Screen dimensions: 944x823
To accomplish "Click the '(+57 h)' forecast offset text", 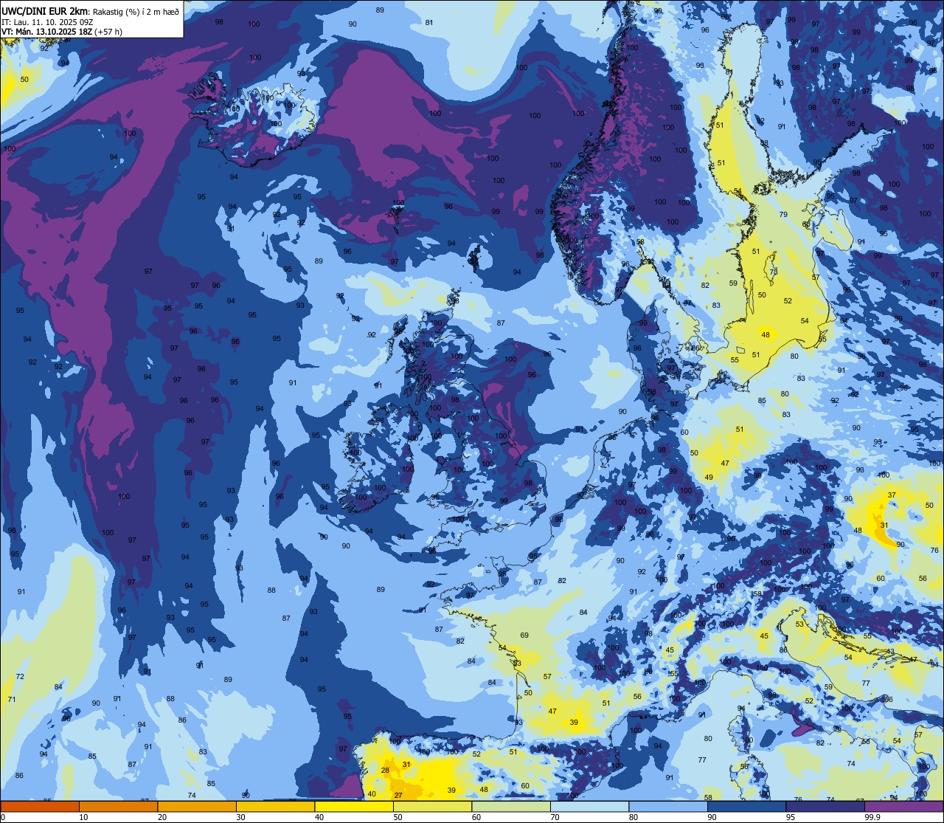I will (108, 31).
